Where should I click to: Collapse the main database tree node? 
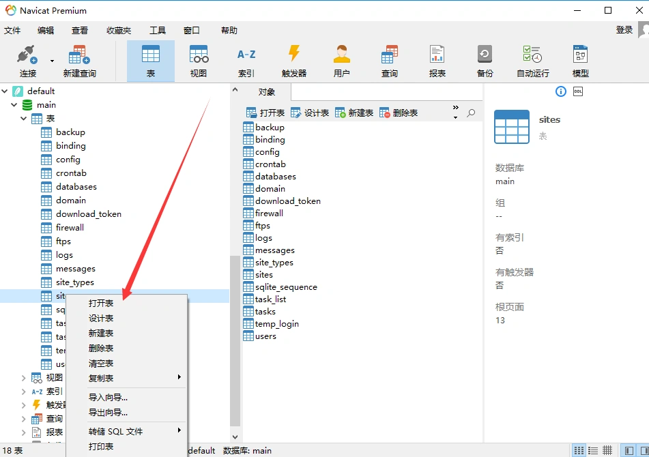click(x=14, y=105)
